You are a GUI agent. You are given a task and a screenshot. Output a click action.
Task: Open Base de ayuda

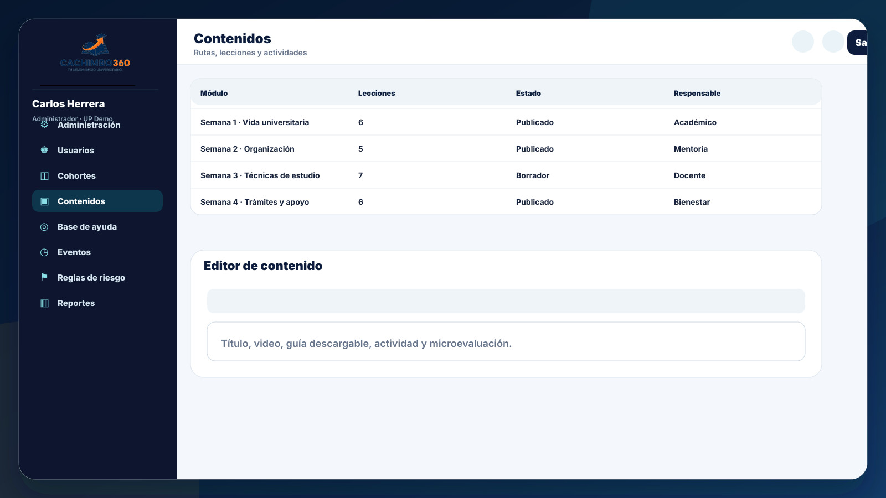97,226
